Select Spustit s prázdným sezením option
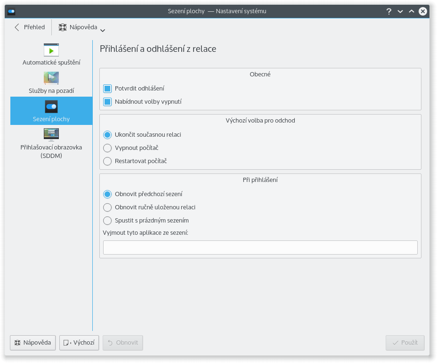The height and width of the screenshot is (363, 437). [107, 221]
